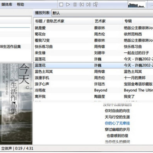153x153 pixels.
Task: Sort by the 专辑 column header
Action: (128, 21)
